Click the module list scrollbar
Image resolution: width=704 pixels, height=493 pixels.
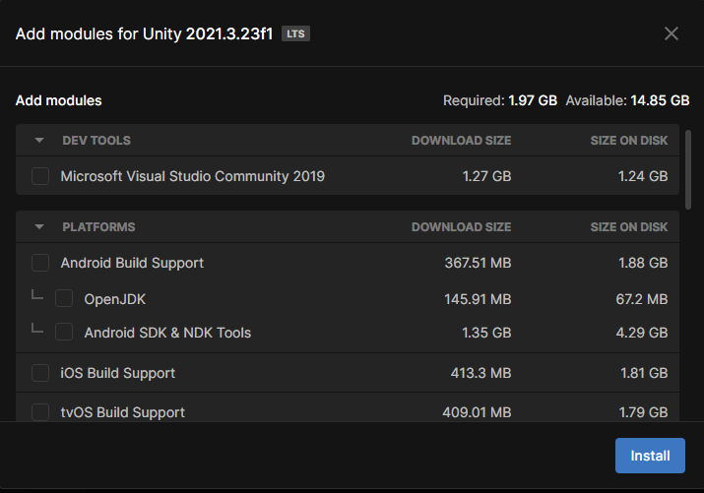click(x=688, y=169)
